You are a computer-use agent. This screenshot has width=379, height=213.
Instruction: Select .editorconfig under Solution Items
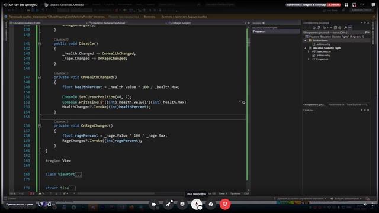323,44
